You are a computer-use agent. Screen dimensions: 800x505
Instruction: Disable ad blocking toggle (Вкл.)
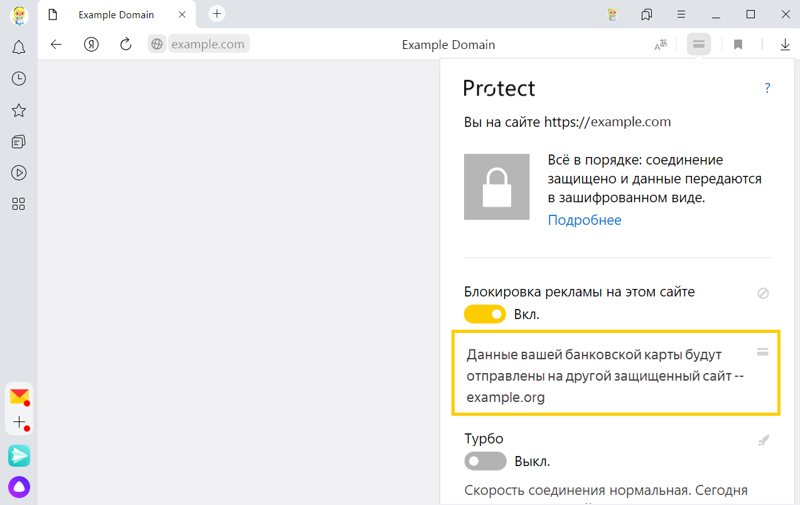pyautogui.click(x=485, y=314)
